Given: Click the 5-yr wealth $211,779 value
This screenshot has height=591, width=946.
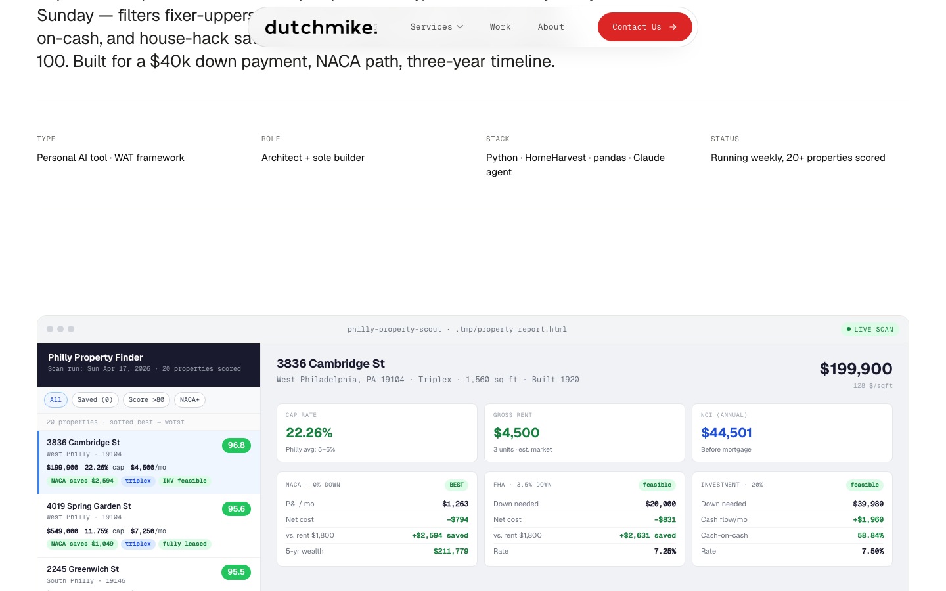Looking at the screenshot, I should click(x=451, y=552).
